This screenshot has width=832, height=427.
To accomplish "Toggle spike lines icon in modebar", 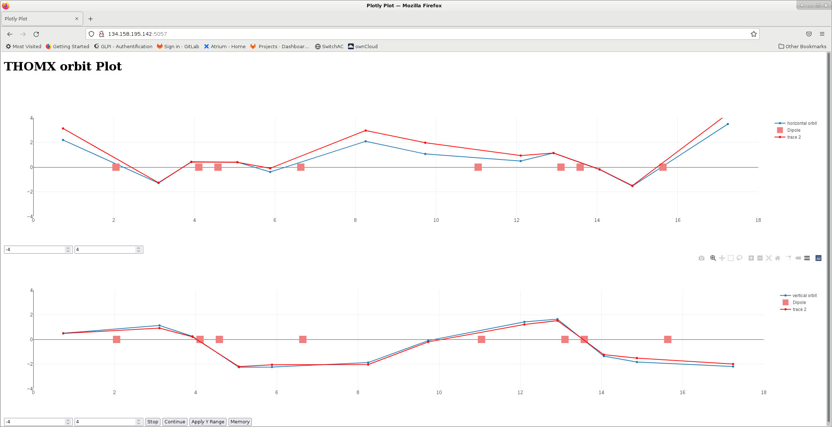I will 788,258.
